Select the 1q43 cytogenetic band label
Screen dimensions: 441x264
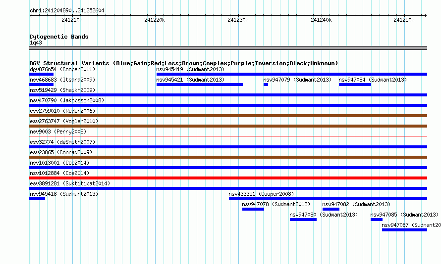36,43
